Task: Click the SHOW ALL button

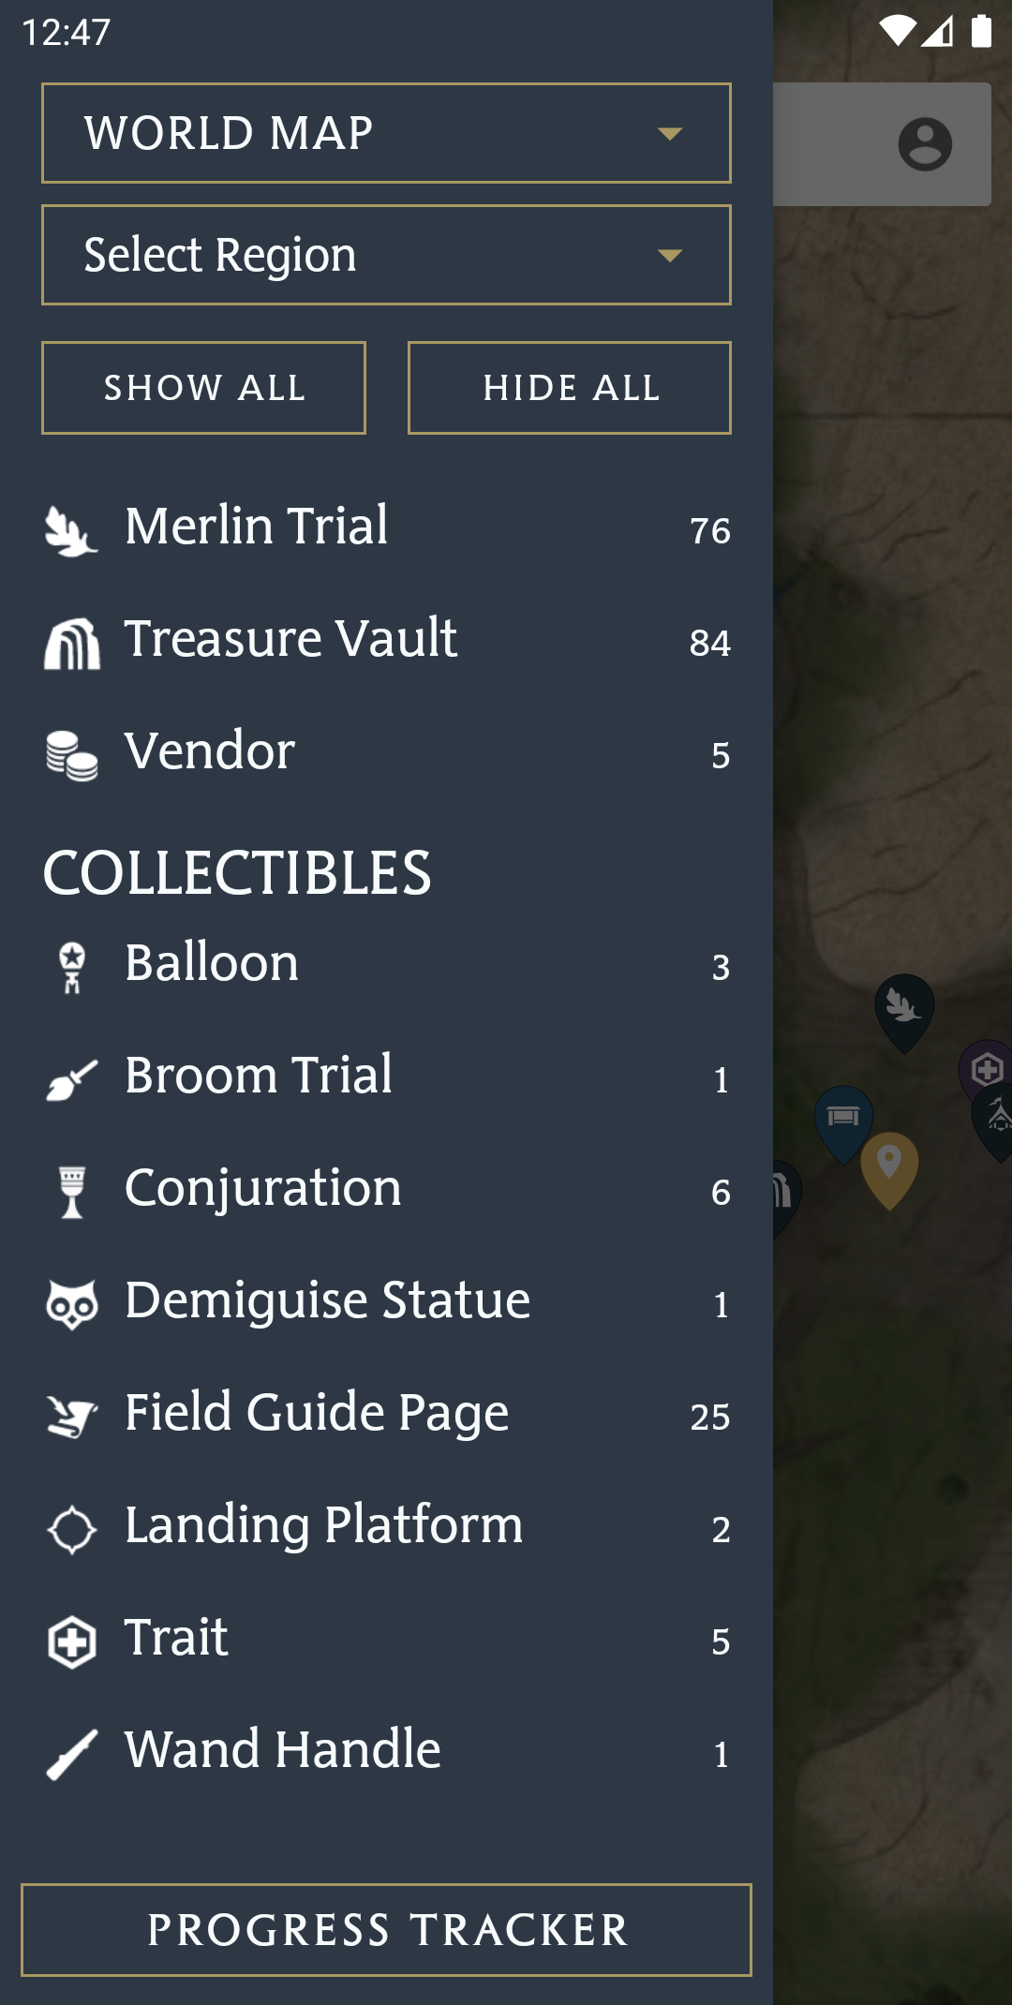Action: (x=203, y=388)
